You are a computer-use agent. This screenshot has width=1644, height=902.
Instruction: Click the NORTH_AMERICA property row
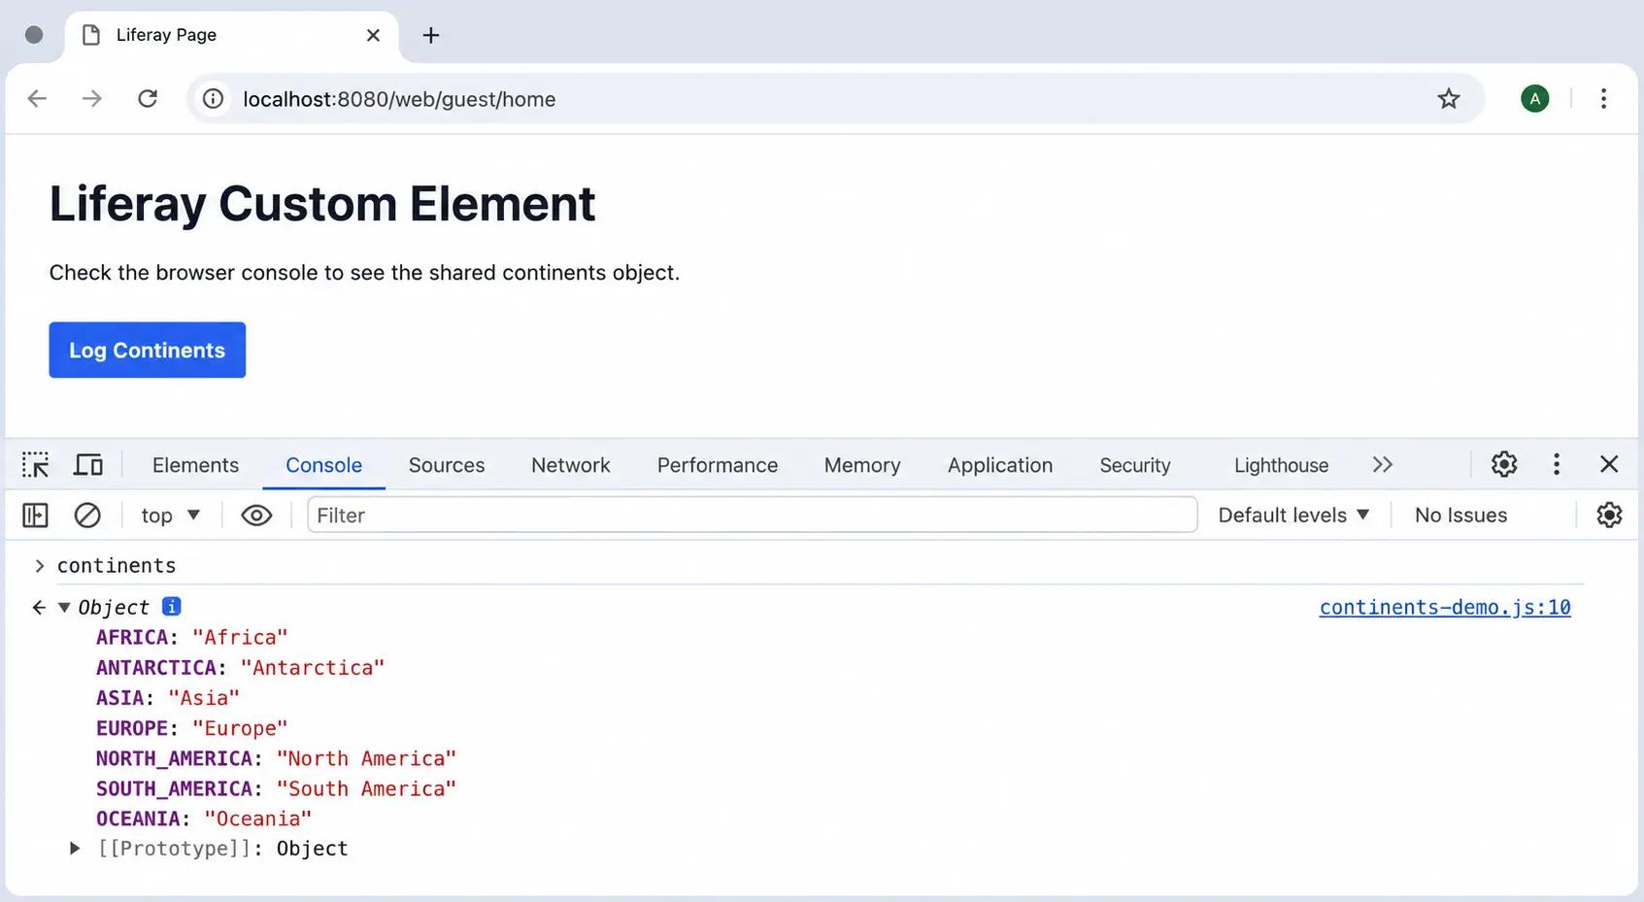(276, 758)
